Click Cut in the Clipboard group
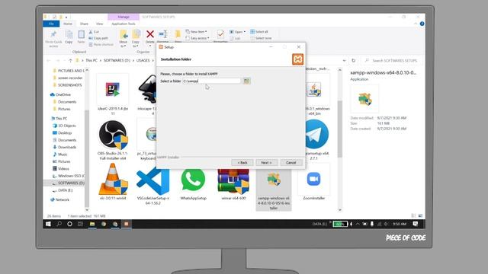 point(94,32)
